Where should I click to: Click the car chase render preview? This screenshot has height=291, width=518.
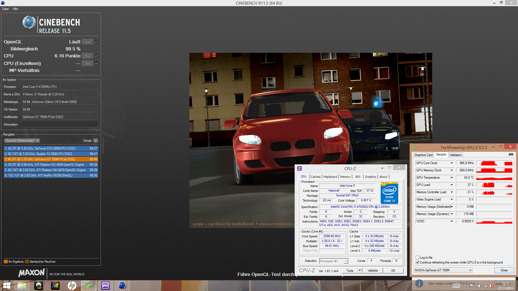click(311, 140)
